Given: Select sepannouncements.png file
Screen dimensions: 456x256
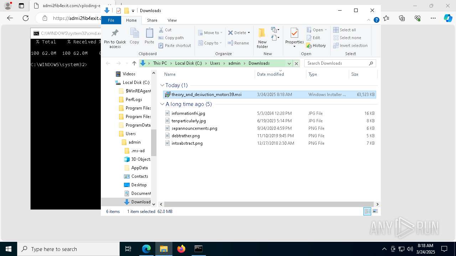Looking at the screenshot, I should click(270, 128).
